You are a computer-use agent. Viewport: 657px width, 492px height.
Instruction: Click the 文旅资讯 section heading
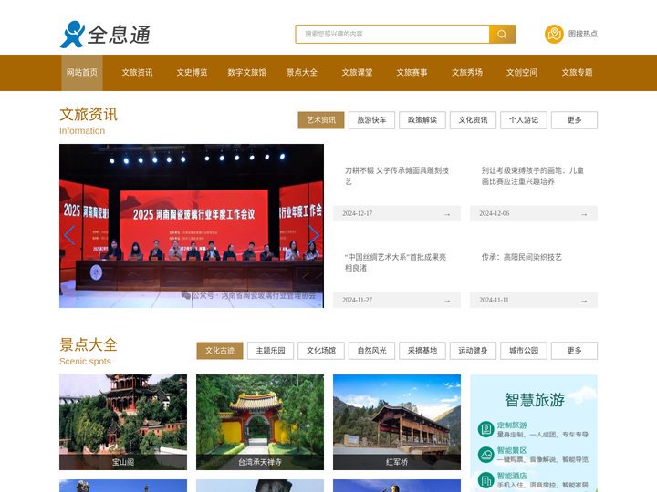pyautogui.click(x=89, y=114)
